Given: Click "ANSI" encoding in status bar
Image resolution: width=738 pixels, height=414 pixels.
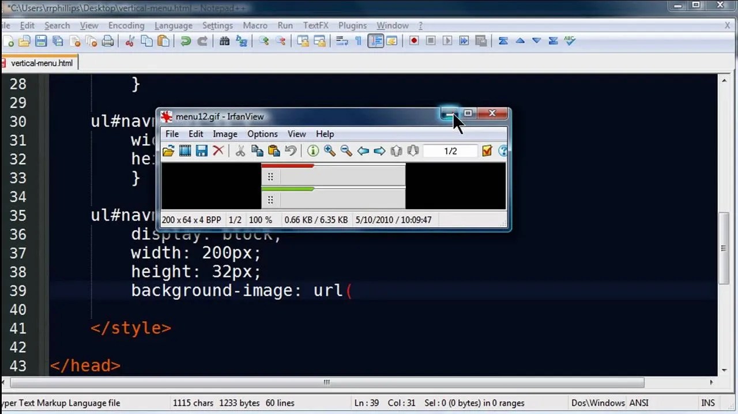Looking at the screenshot, I should point(639,403).
